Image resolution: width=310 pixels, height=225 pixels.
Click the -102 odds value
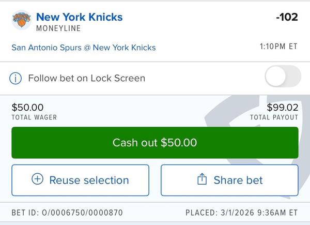(287, 17)
